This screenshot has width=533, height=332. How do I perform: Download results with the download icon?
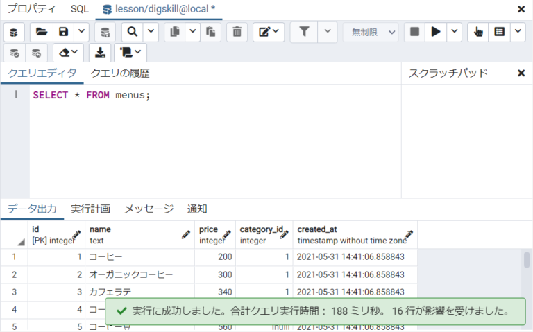(x=100, y=53)
